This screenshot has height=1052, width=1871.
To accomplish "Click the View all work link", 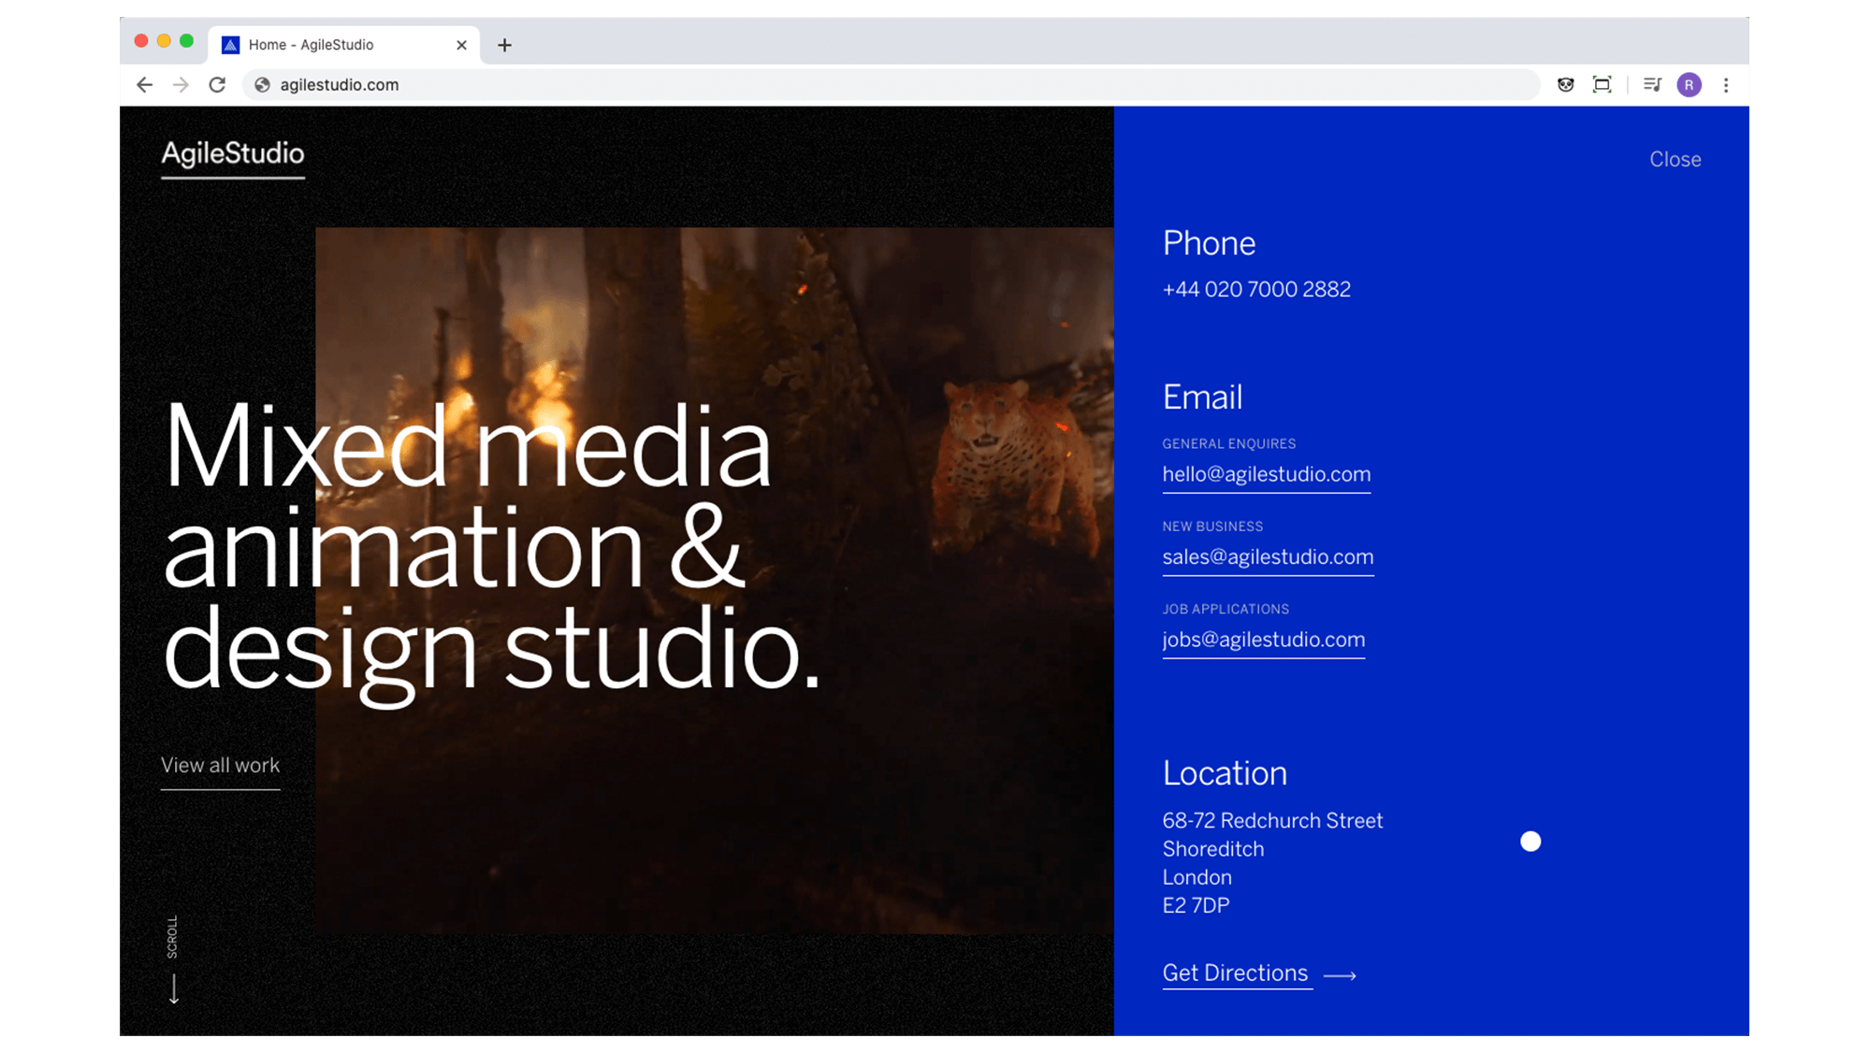I will click(220, 766).
